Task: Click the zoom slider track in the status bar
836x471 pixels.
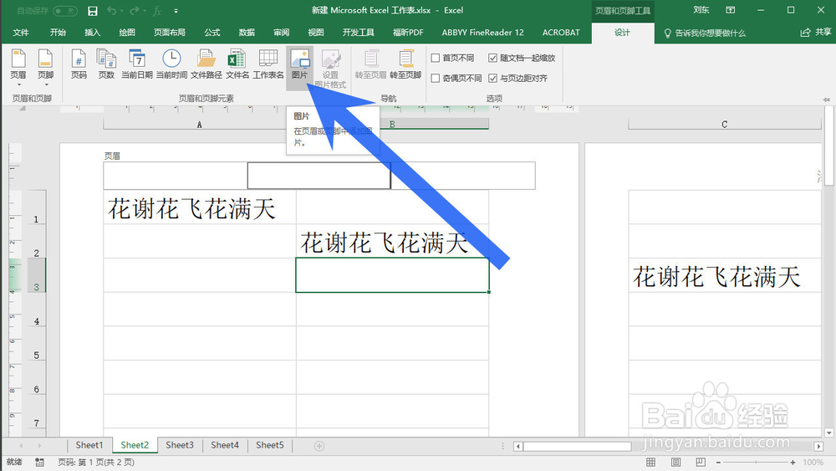Action: point(756,463)
